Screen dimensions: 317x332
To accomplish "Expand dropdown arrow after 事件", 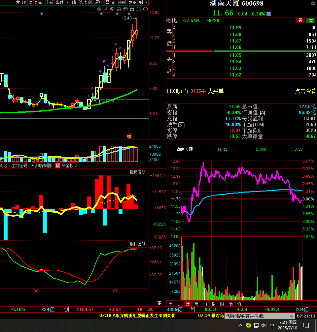I will (x=67, y=2).
